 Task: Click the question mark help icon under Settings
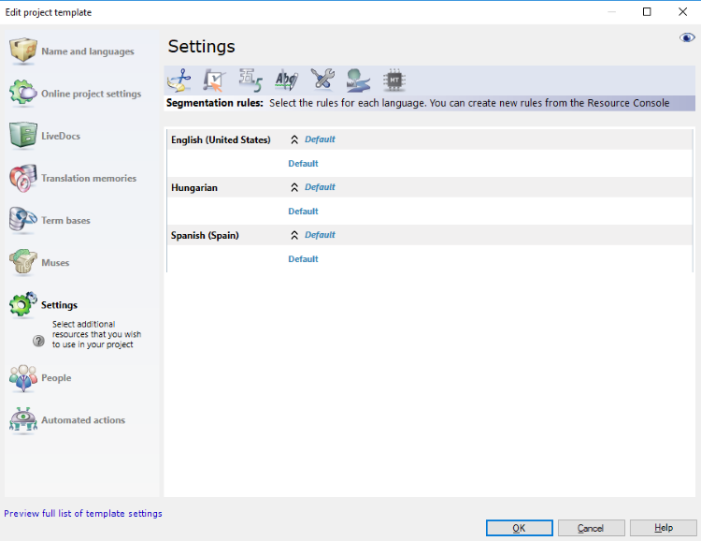point(38,342)
